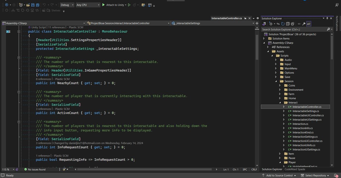Collapse the InteractableController class outline block
Image resolution: width=341 pixels, height=178 pixels.
coord(18,32)
